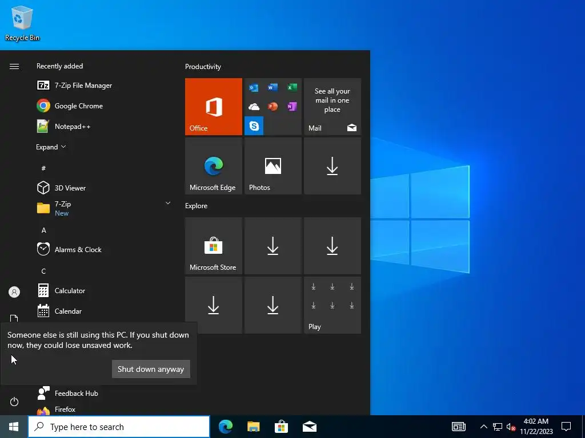
Task: Click the network icon in system tray
Action: click(x=498, y=427)
